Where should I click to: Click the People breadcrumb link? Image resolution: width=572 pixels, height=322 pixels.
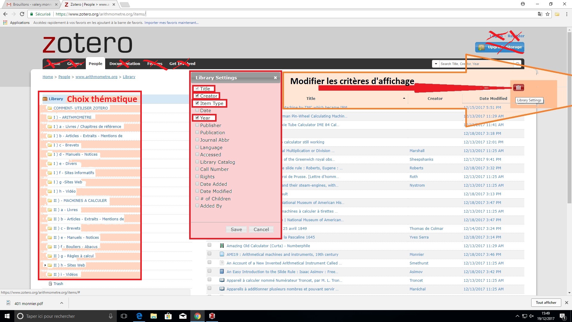click(64, 77)
